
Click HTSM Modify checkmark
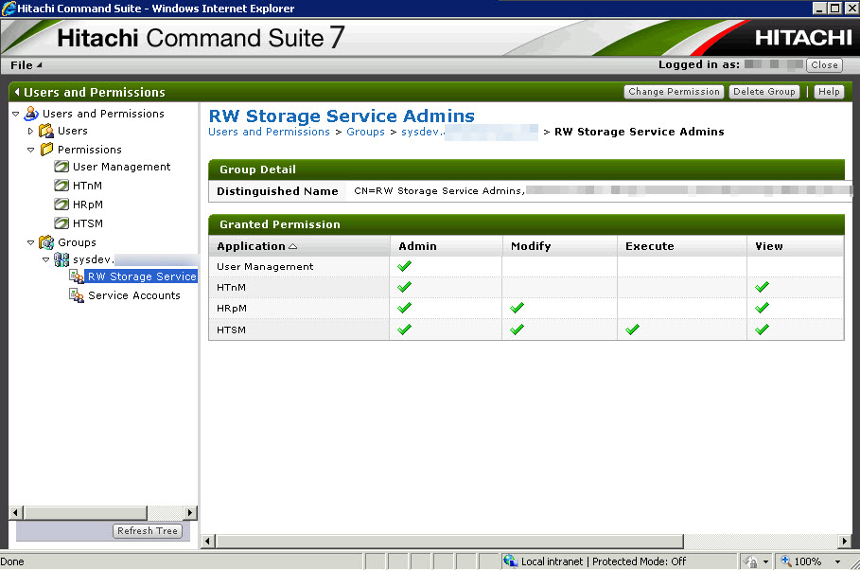click(x=517, y=330)
